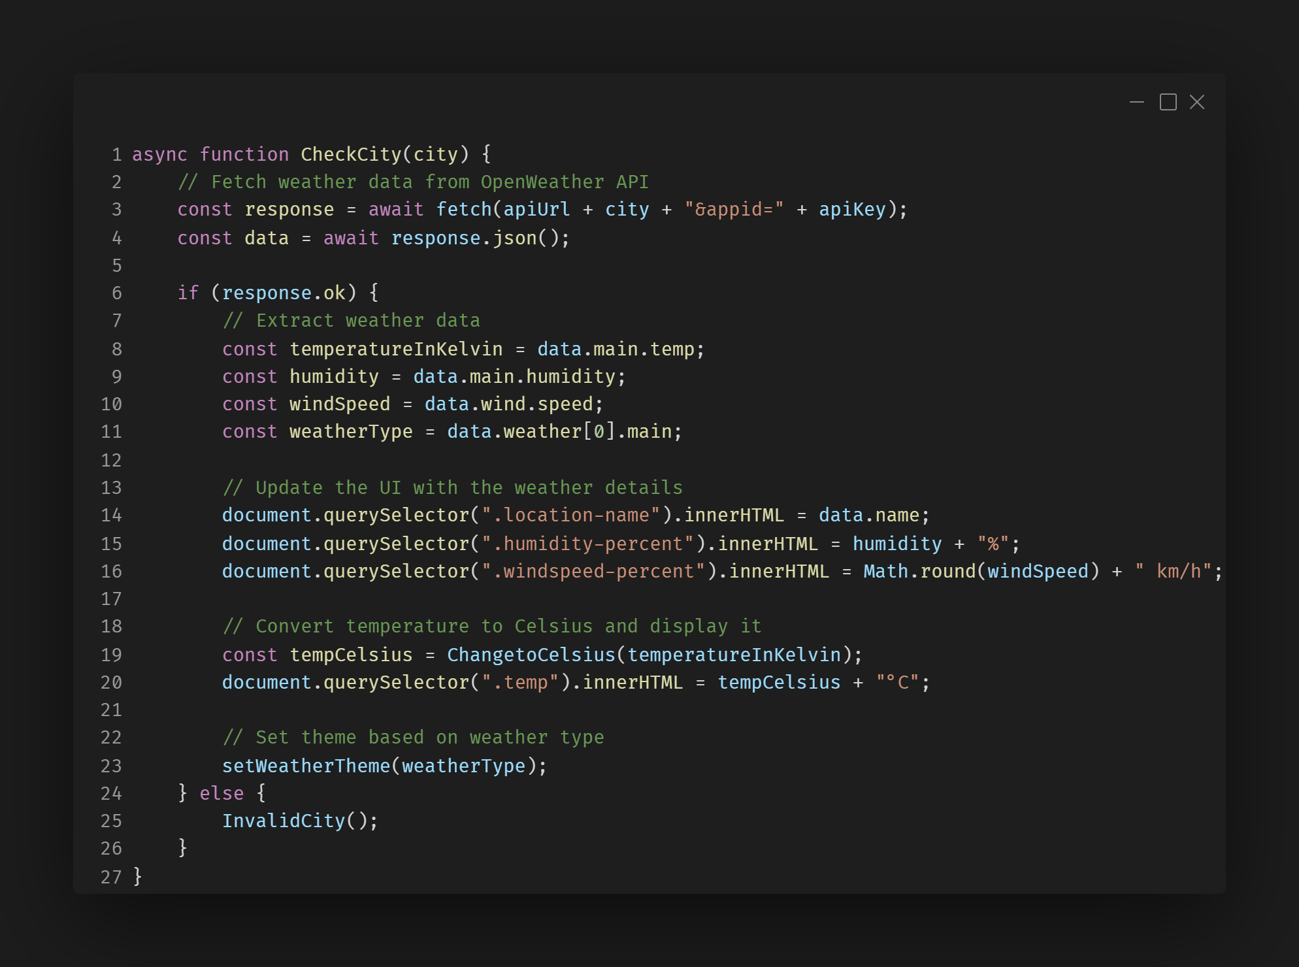This screenshot has width=1299, height=967.
Task: Click the CheckCity function name
Action: pos(351,154)
